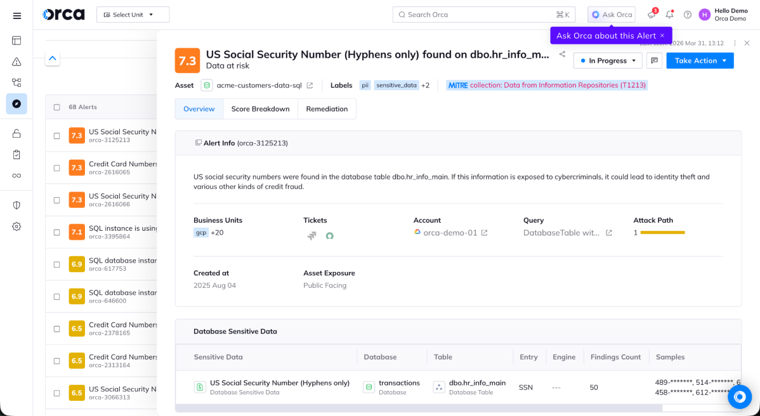Click the user avatar H

pos(704,15)
